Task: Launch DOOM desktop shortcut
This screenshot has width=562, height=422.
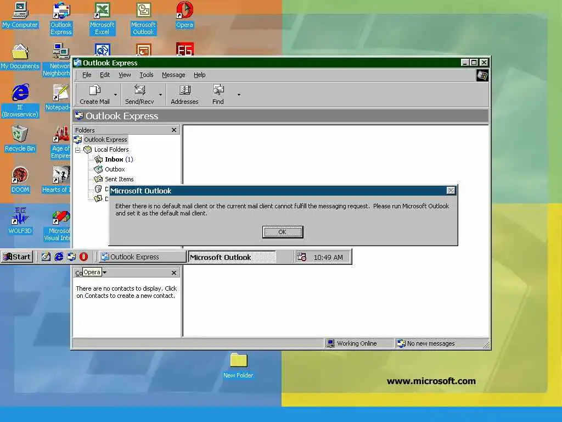Action: 20,180
